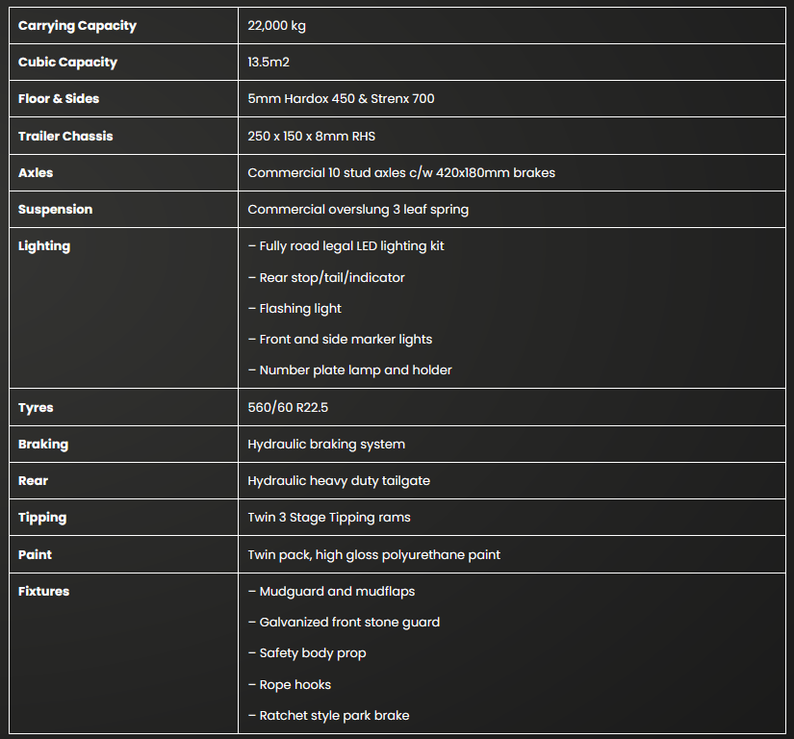Click the Lighting row label
Image resolution: width=794 pixels, height=739 pixels.
[x=44, y=246]
